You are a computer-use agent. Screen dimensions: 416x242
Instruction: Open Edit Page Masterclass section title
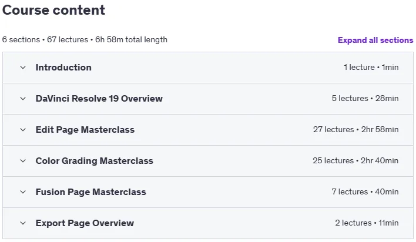[85, 129]
